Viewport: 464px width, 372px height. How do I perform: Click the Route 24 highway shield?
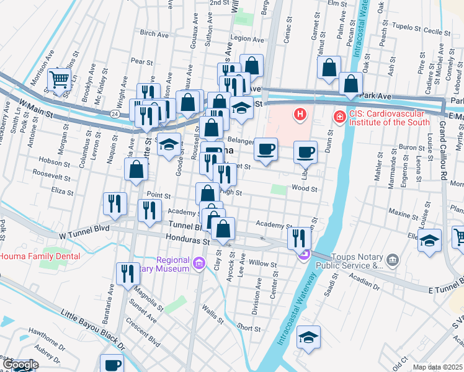click(114, 114)
